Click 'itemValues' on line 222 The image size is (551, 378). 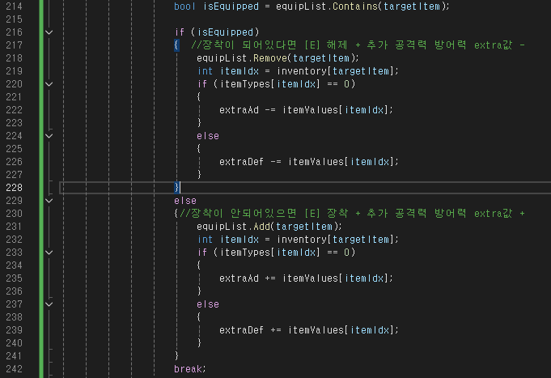[311, 110]
